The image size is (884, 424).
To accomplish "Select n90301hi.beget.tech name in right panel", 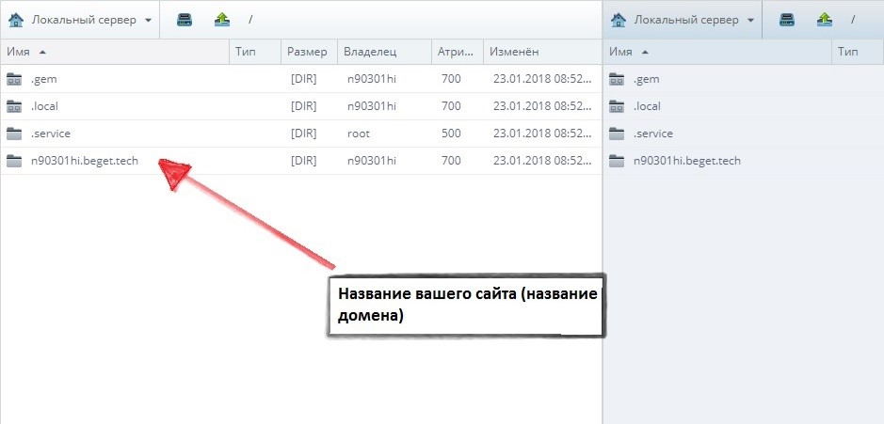I will pos(687,161).
